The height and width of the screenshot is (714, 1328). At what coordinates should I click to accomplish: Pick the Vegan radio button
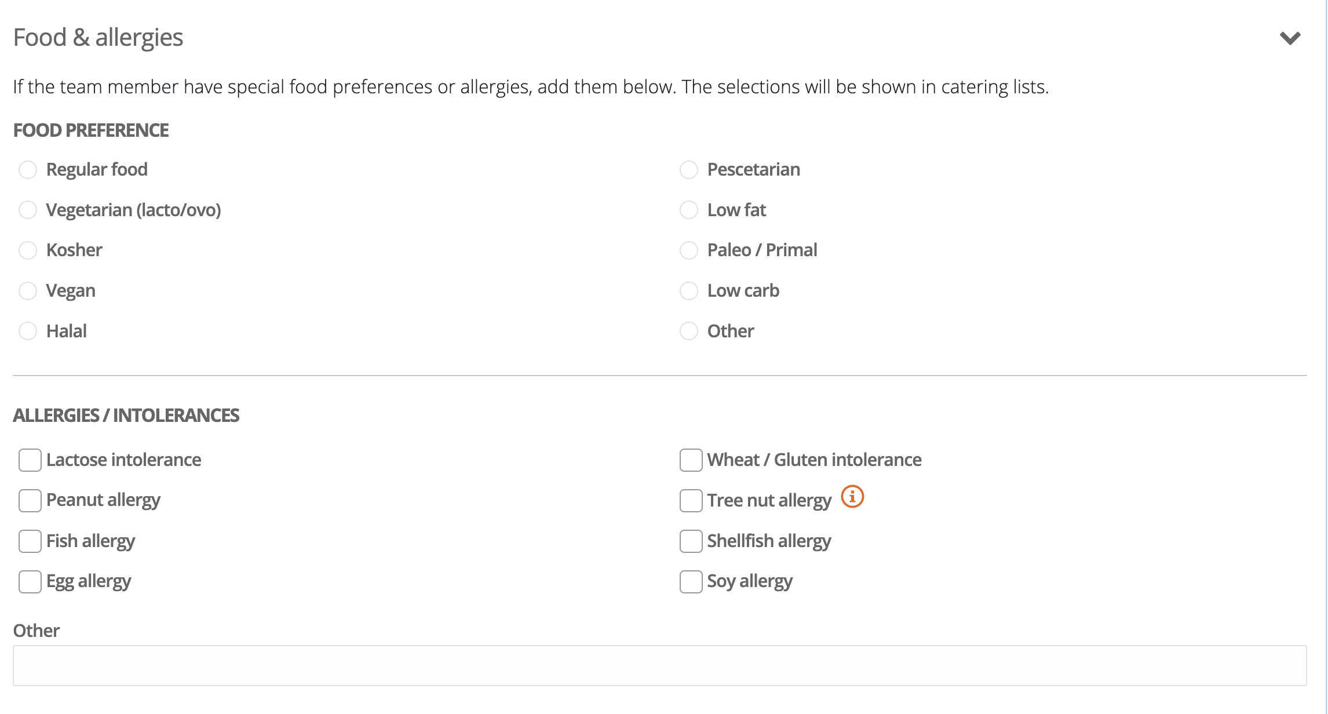click(28, 291)
